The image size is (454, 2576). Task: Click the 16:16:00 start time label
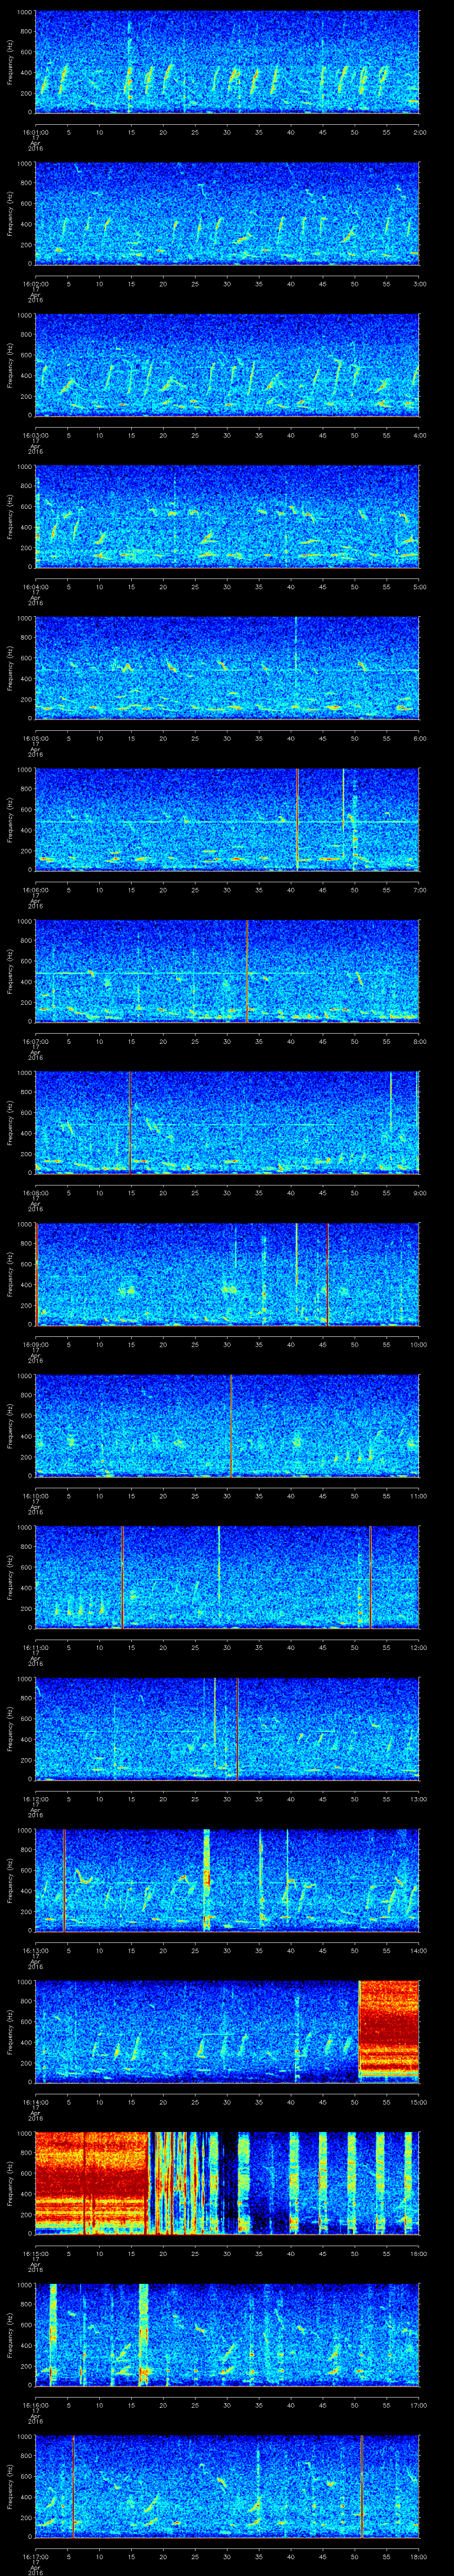click(35, 2405)
